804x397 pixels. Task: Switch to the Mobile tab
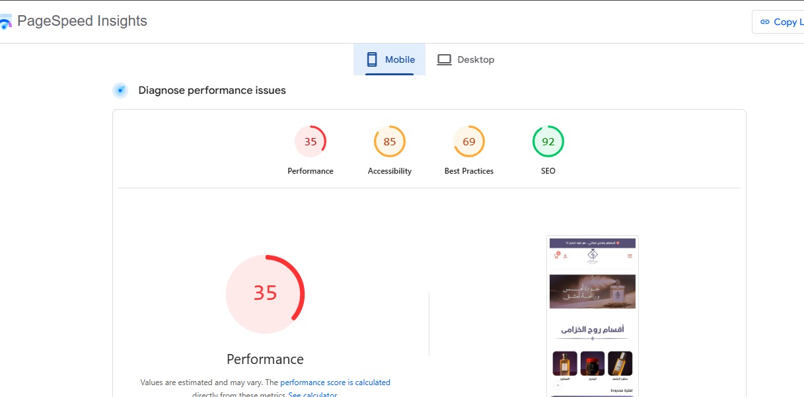pyautogui.click(x=390, y=59)
